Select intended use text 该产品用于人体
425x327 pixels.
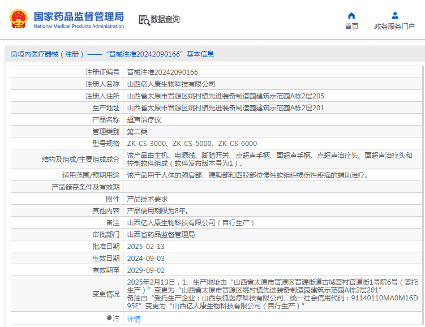[248, 175]
